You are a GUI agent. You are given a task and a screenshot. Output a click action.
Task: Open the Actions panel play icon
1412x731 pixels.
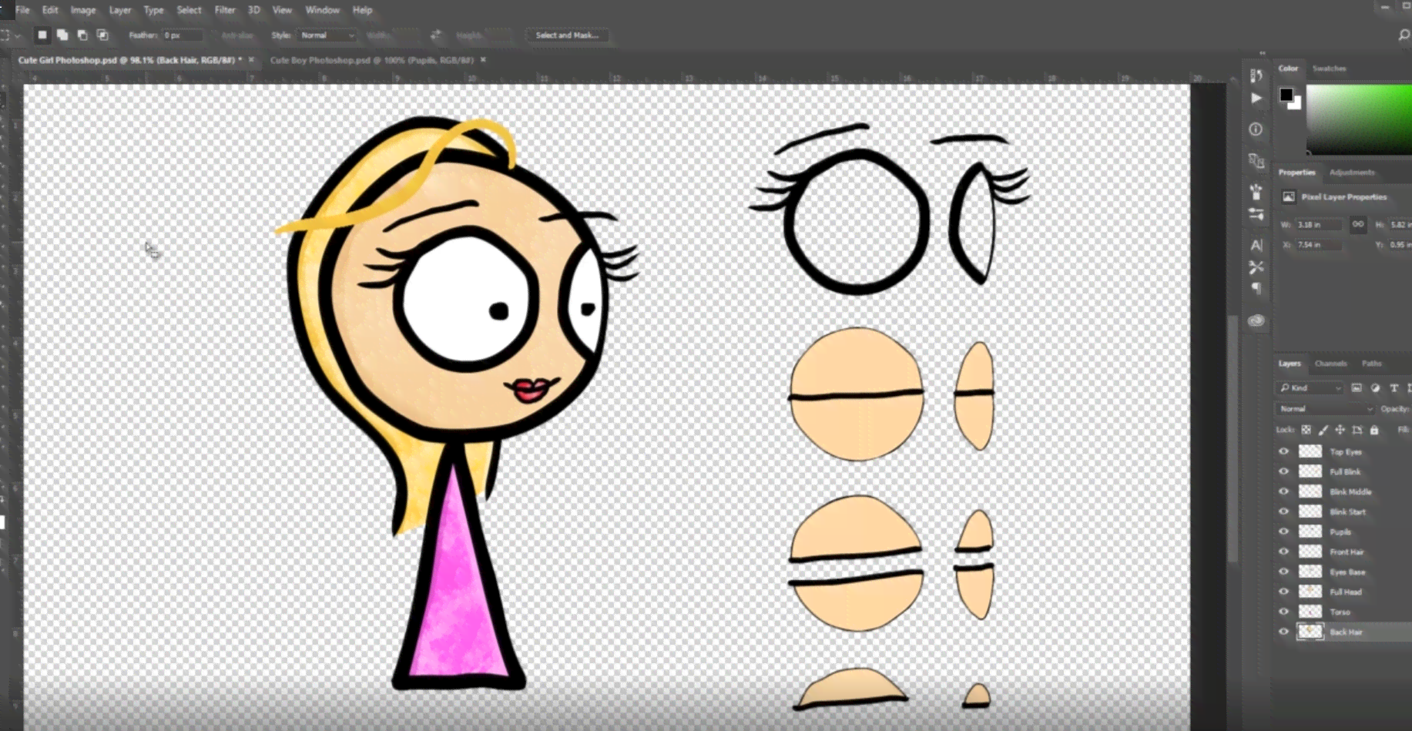pos(1256,98)
